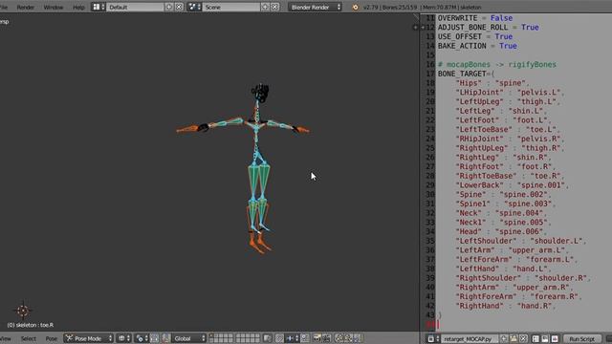Click the Run Script button
The width and height of the screenshot is (612, 344).
pyautogui.click(x=582, y=339)
